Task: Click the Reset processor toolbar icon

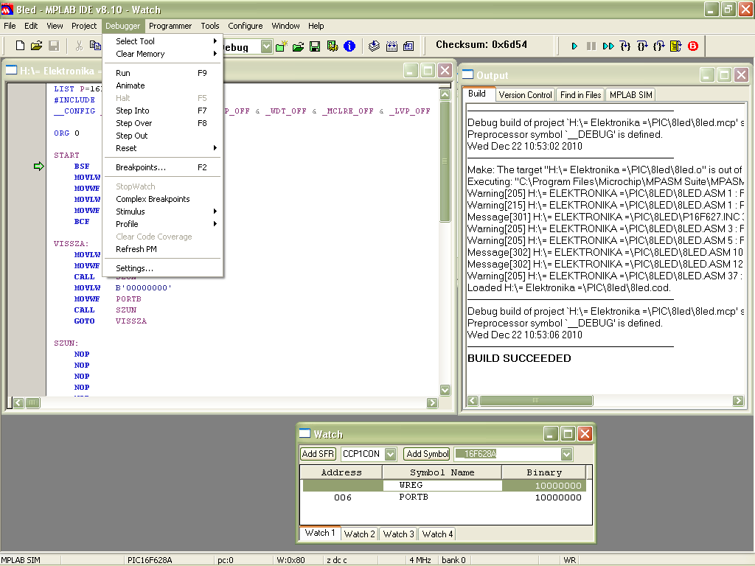Action: tap(676, 46)
